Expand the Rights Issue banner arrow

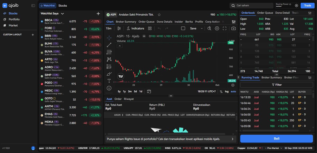232,139
